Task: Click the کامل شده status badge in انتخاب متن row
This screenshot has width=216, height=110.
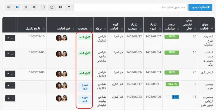Action: pyautogui.click(x=85, y=53)
